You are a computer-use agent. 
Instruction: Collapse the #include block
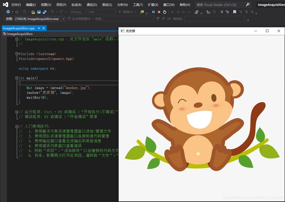coord(17,54)
